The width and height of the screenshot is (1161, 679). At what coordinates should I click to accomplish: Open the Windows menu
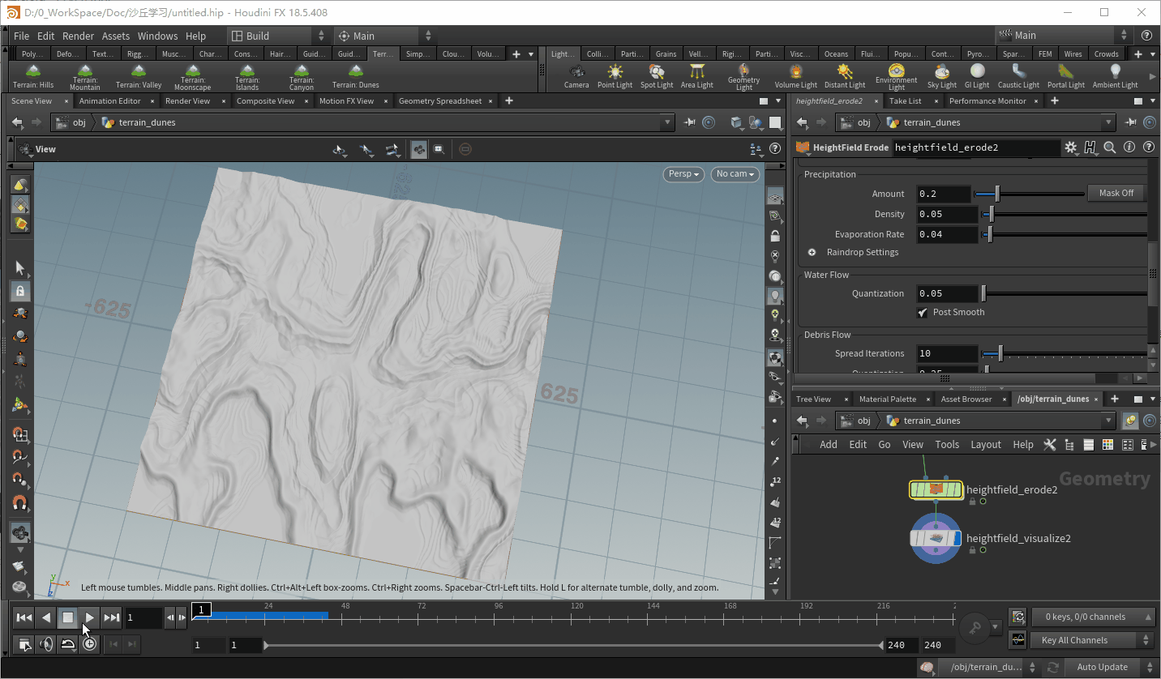157,36
